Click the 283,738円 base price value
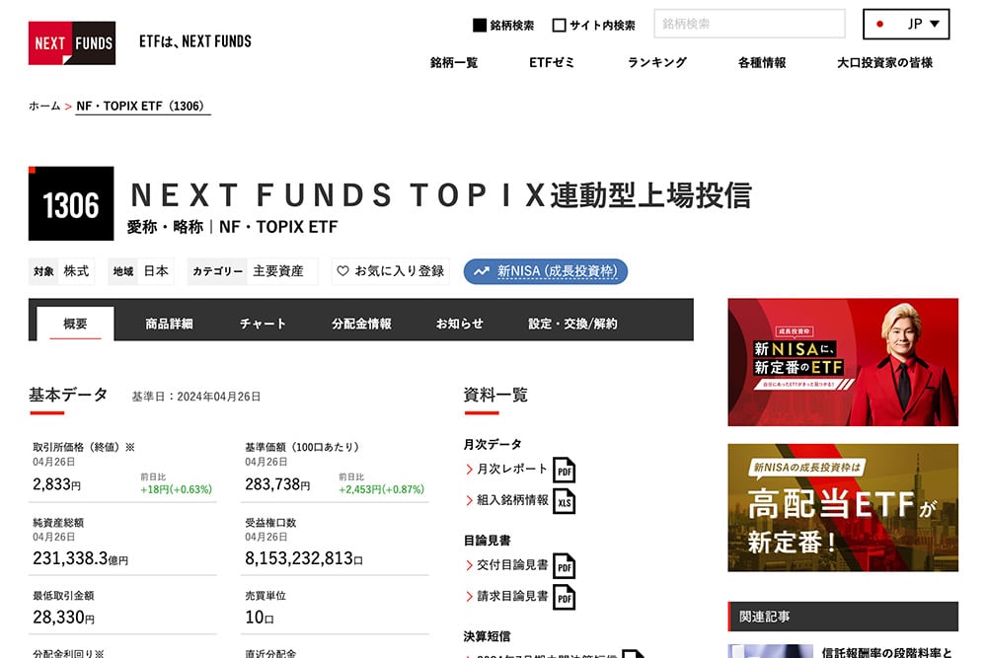 click(x=277, y=484)
